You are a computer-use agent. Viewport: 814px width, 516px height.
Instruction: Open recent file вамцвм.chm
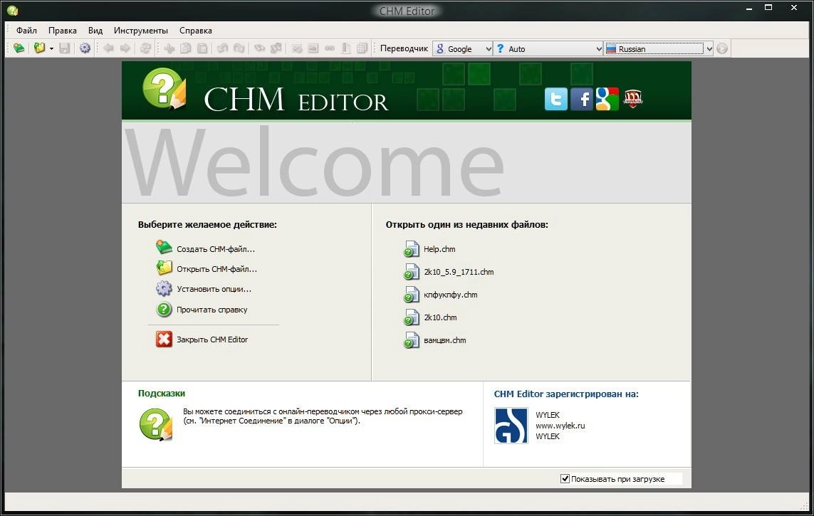pyautogui.click(x=444, y=340)
